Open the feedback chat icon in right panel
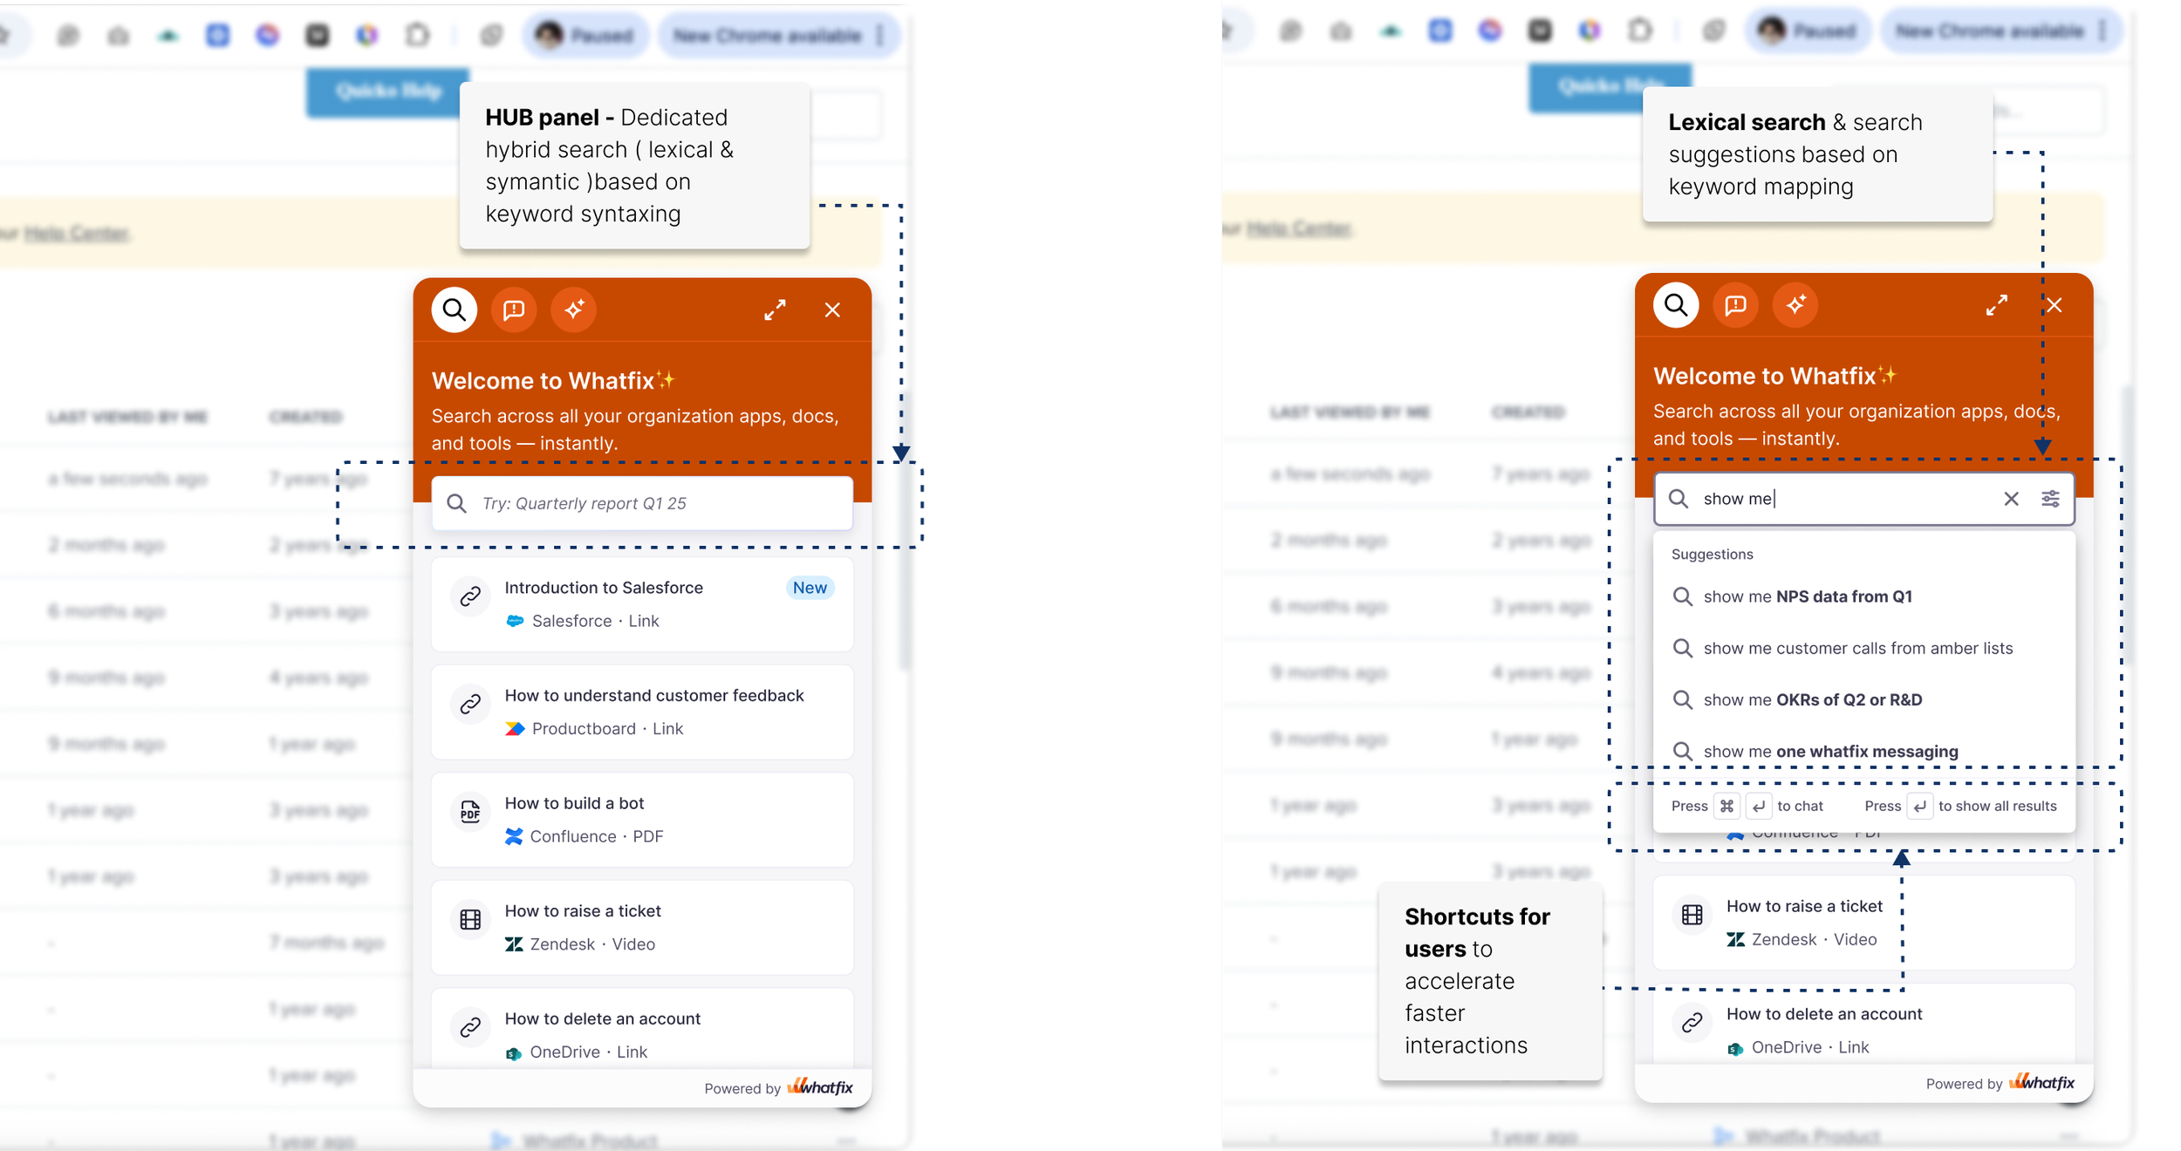 [1736, 305]
